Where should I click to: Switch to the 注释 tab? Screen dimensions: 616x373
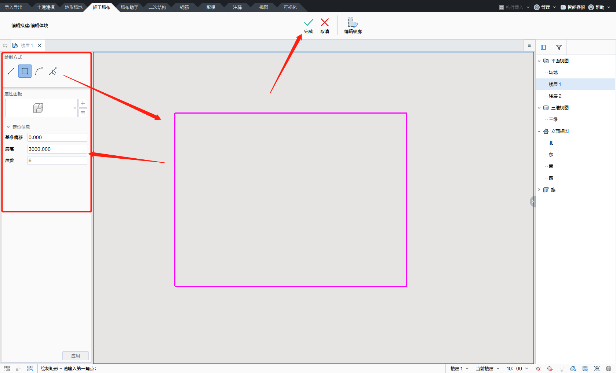[x=237, y=7]
